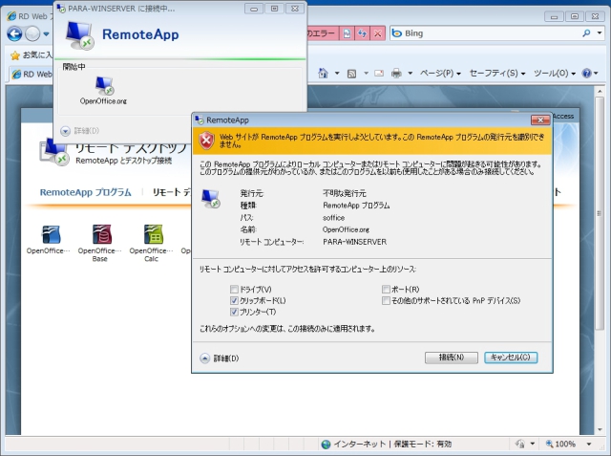611x456 pixels.
Task: Open the feeds dropdown arrow
Action: pyautogui.click(x=366, y=73)
